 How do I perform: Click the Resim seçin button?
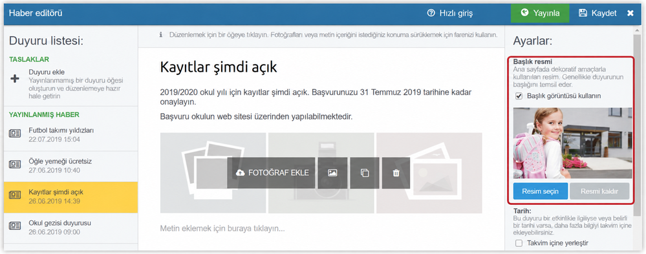point(541,191)
